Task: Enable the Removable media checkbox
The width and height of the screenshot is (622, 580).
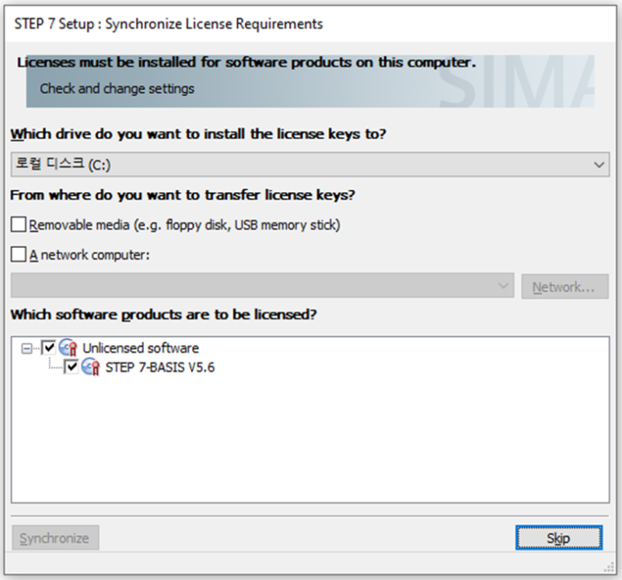Action: (18, 224)
